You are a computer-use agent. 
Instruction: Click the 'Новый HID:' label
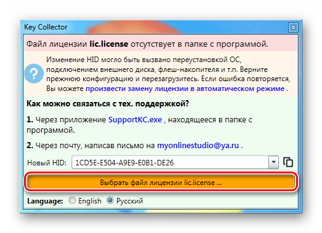(x=47, y=163)
